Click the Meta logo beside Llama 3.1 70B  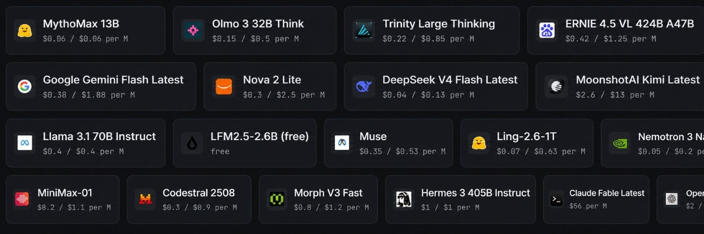click(24, 143)
